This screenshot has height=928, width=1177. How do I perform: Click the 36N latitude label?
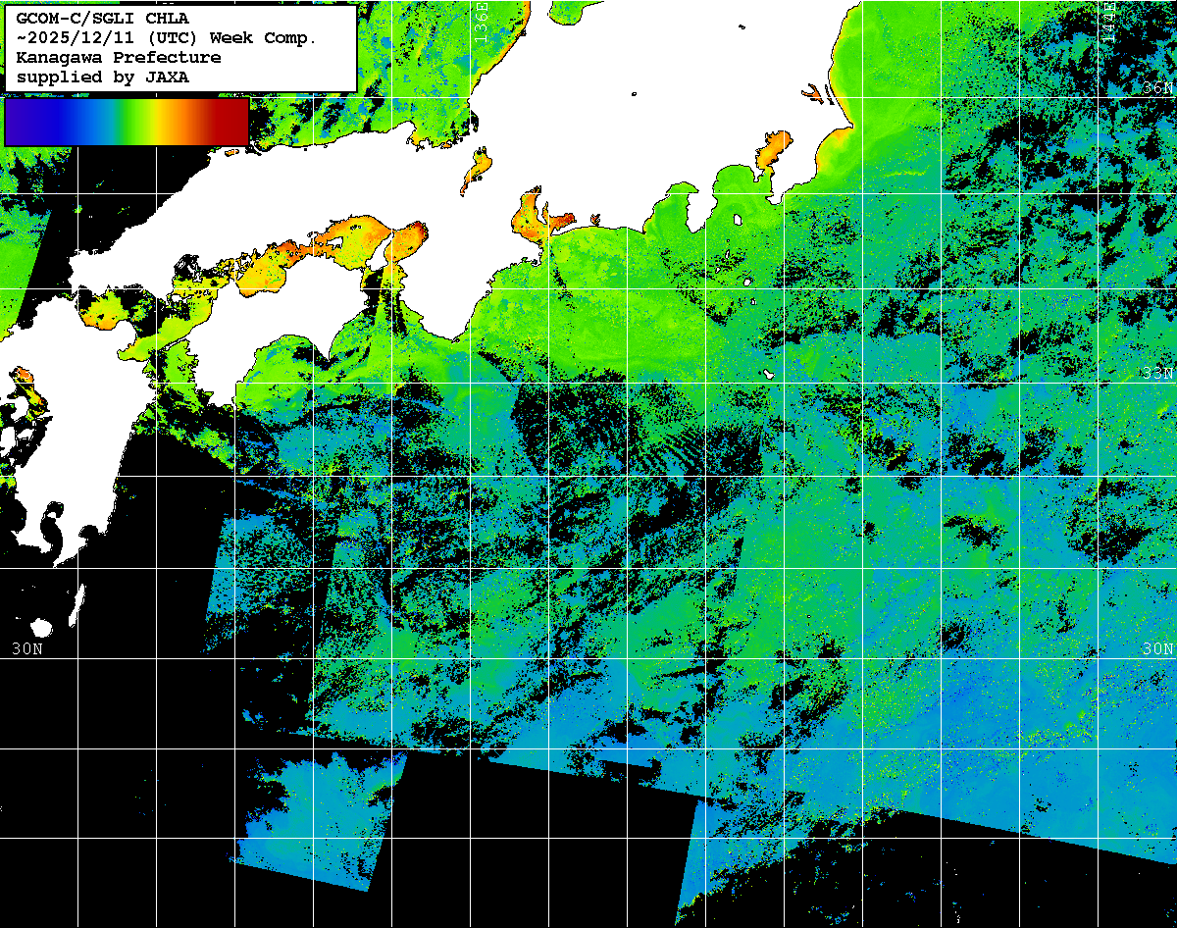[1157, 88]
